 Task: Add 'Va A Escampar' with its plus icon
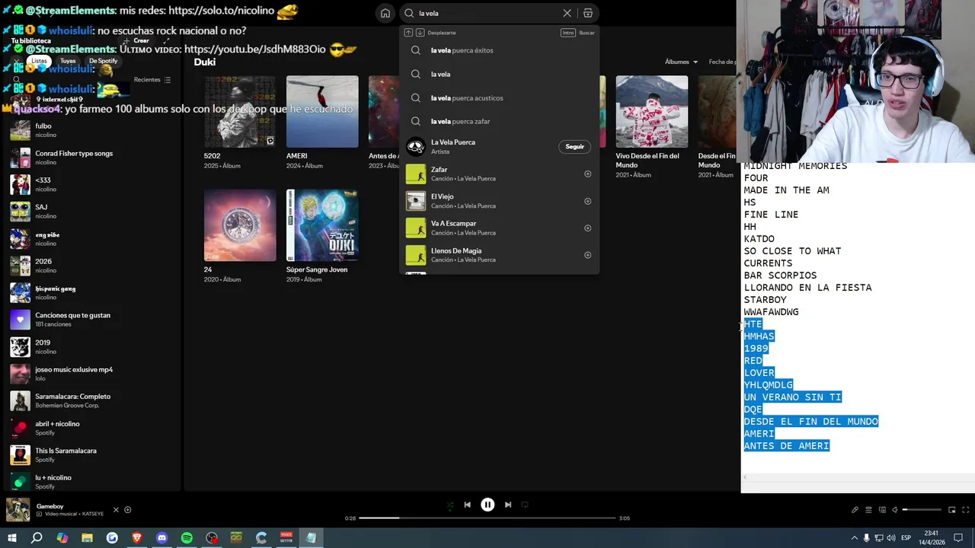tap(587, 228)
